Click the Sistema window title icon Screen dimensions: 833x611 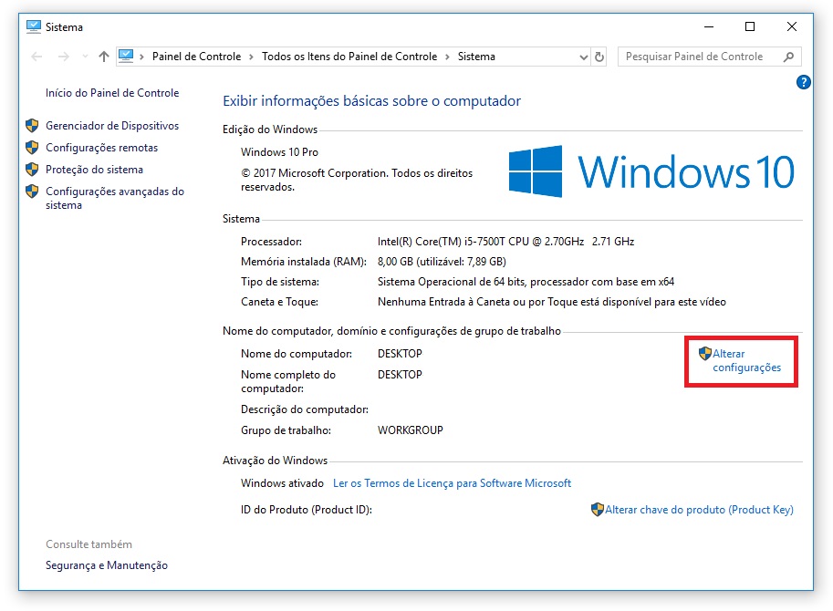[34, 26]
